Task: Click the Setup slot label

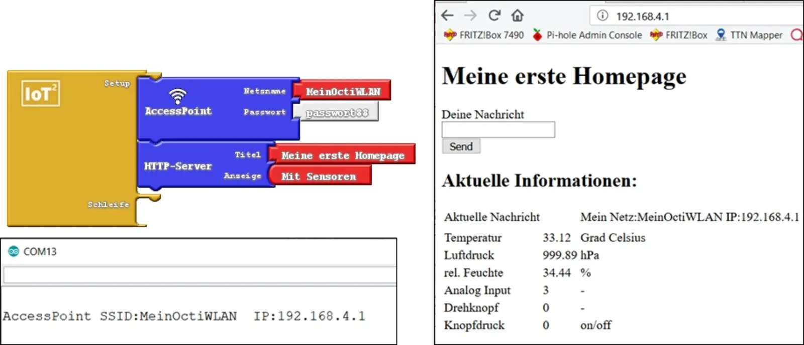Action: pos(117,83)
